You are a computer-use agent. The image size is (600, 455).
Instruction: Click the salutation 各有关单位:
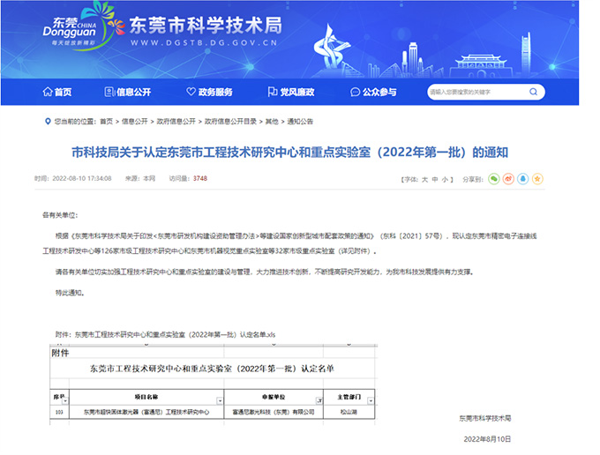click(60, 215)
